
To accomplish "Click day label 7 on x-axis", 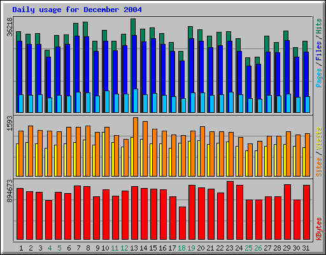I will pos(78,248).
